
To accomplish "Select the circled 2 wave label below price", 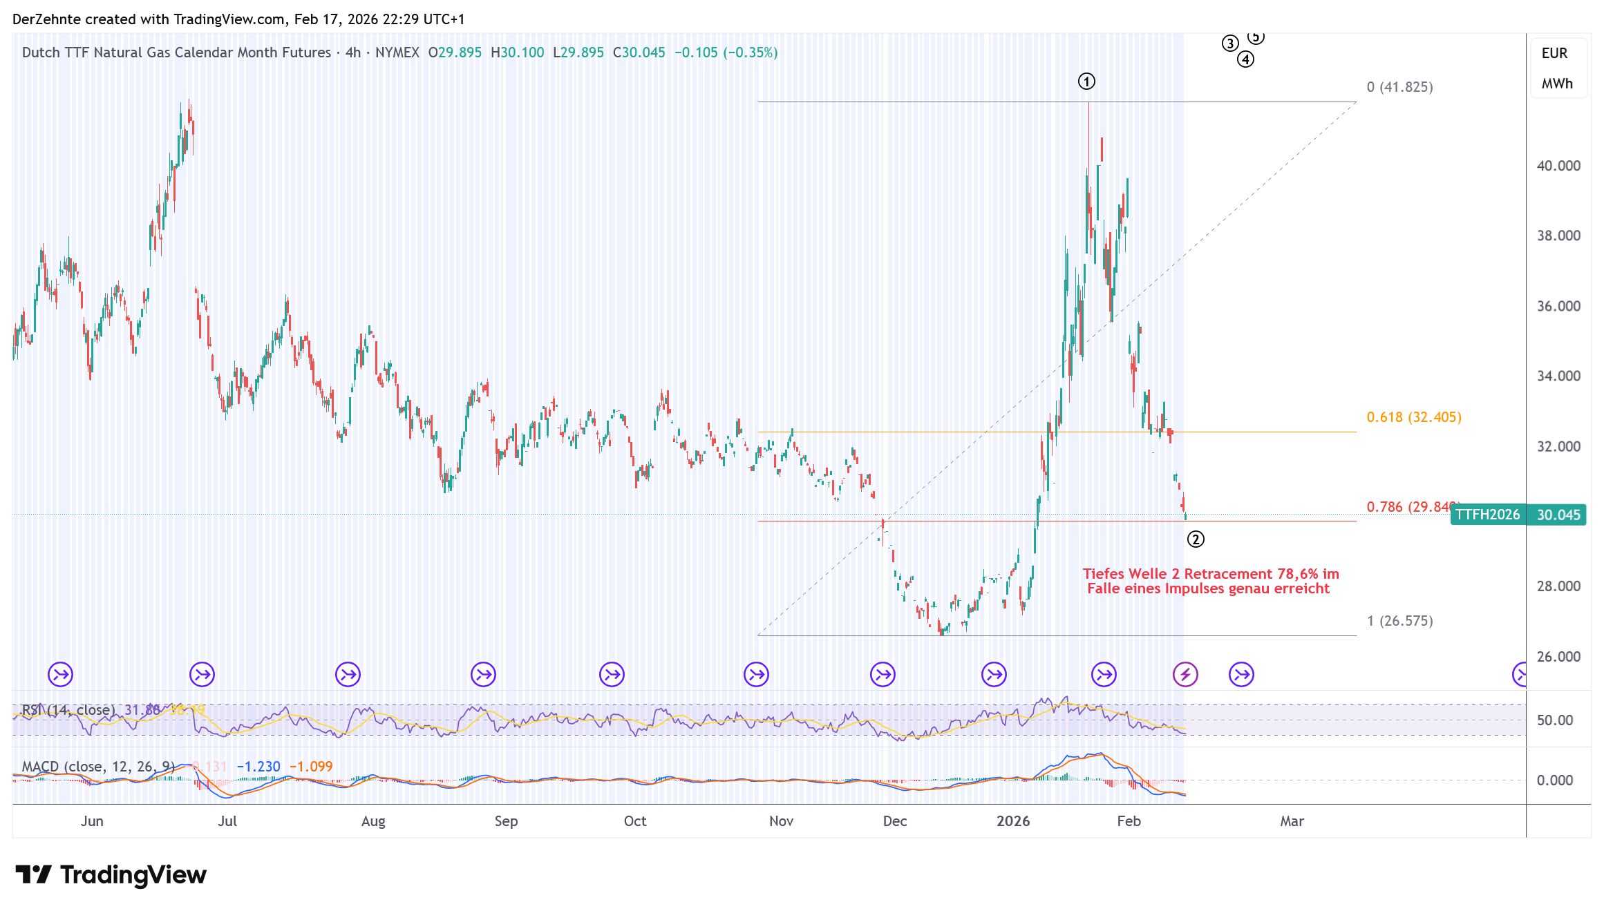I will point(1196,539).
